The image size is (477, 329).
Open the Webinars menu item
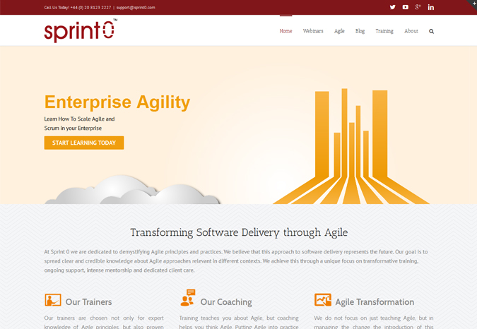click(x=313, y=31)
